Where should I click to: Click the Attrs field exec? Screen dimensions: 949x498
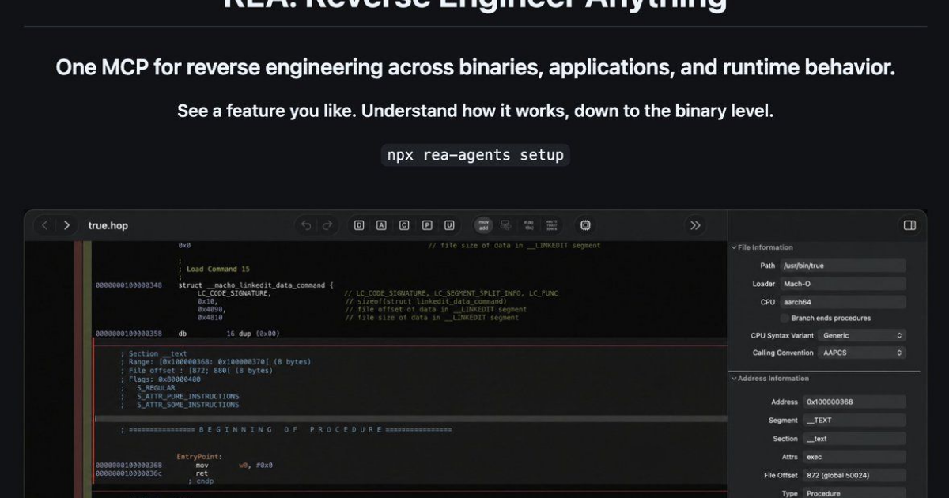(x=854, y=457)
